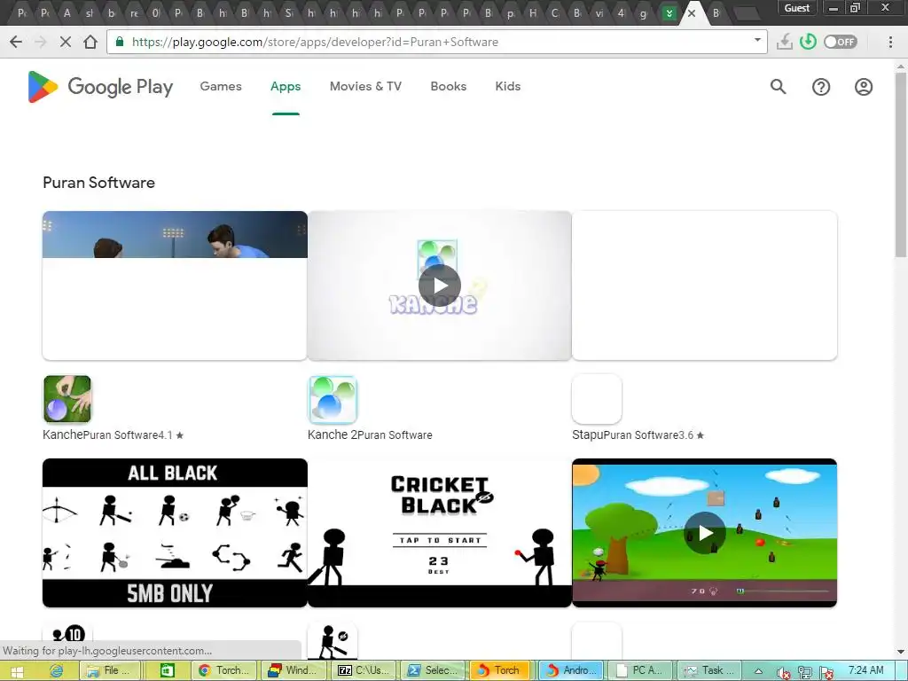The width and height of the screenshot is (908, 681).
Task: Go to the Books section
Action: [x=448, y=86]
